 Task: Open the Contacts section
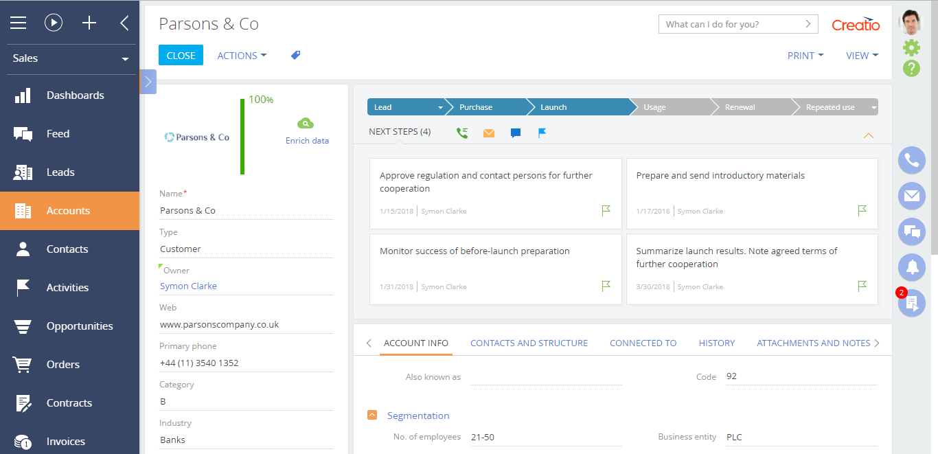pos(70,249)
